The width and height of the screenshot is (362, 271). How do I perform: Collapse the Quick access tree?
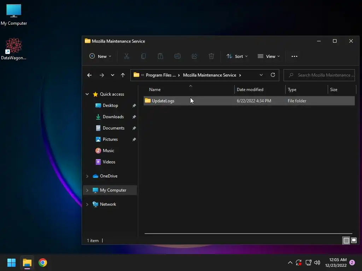[x=87, y=94]
